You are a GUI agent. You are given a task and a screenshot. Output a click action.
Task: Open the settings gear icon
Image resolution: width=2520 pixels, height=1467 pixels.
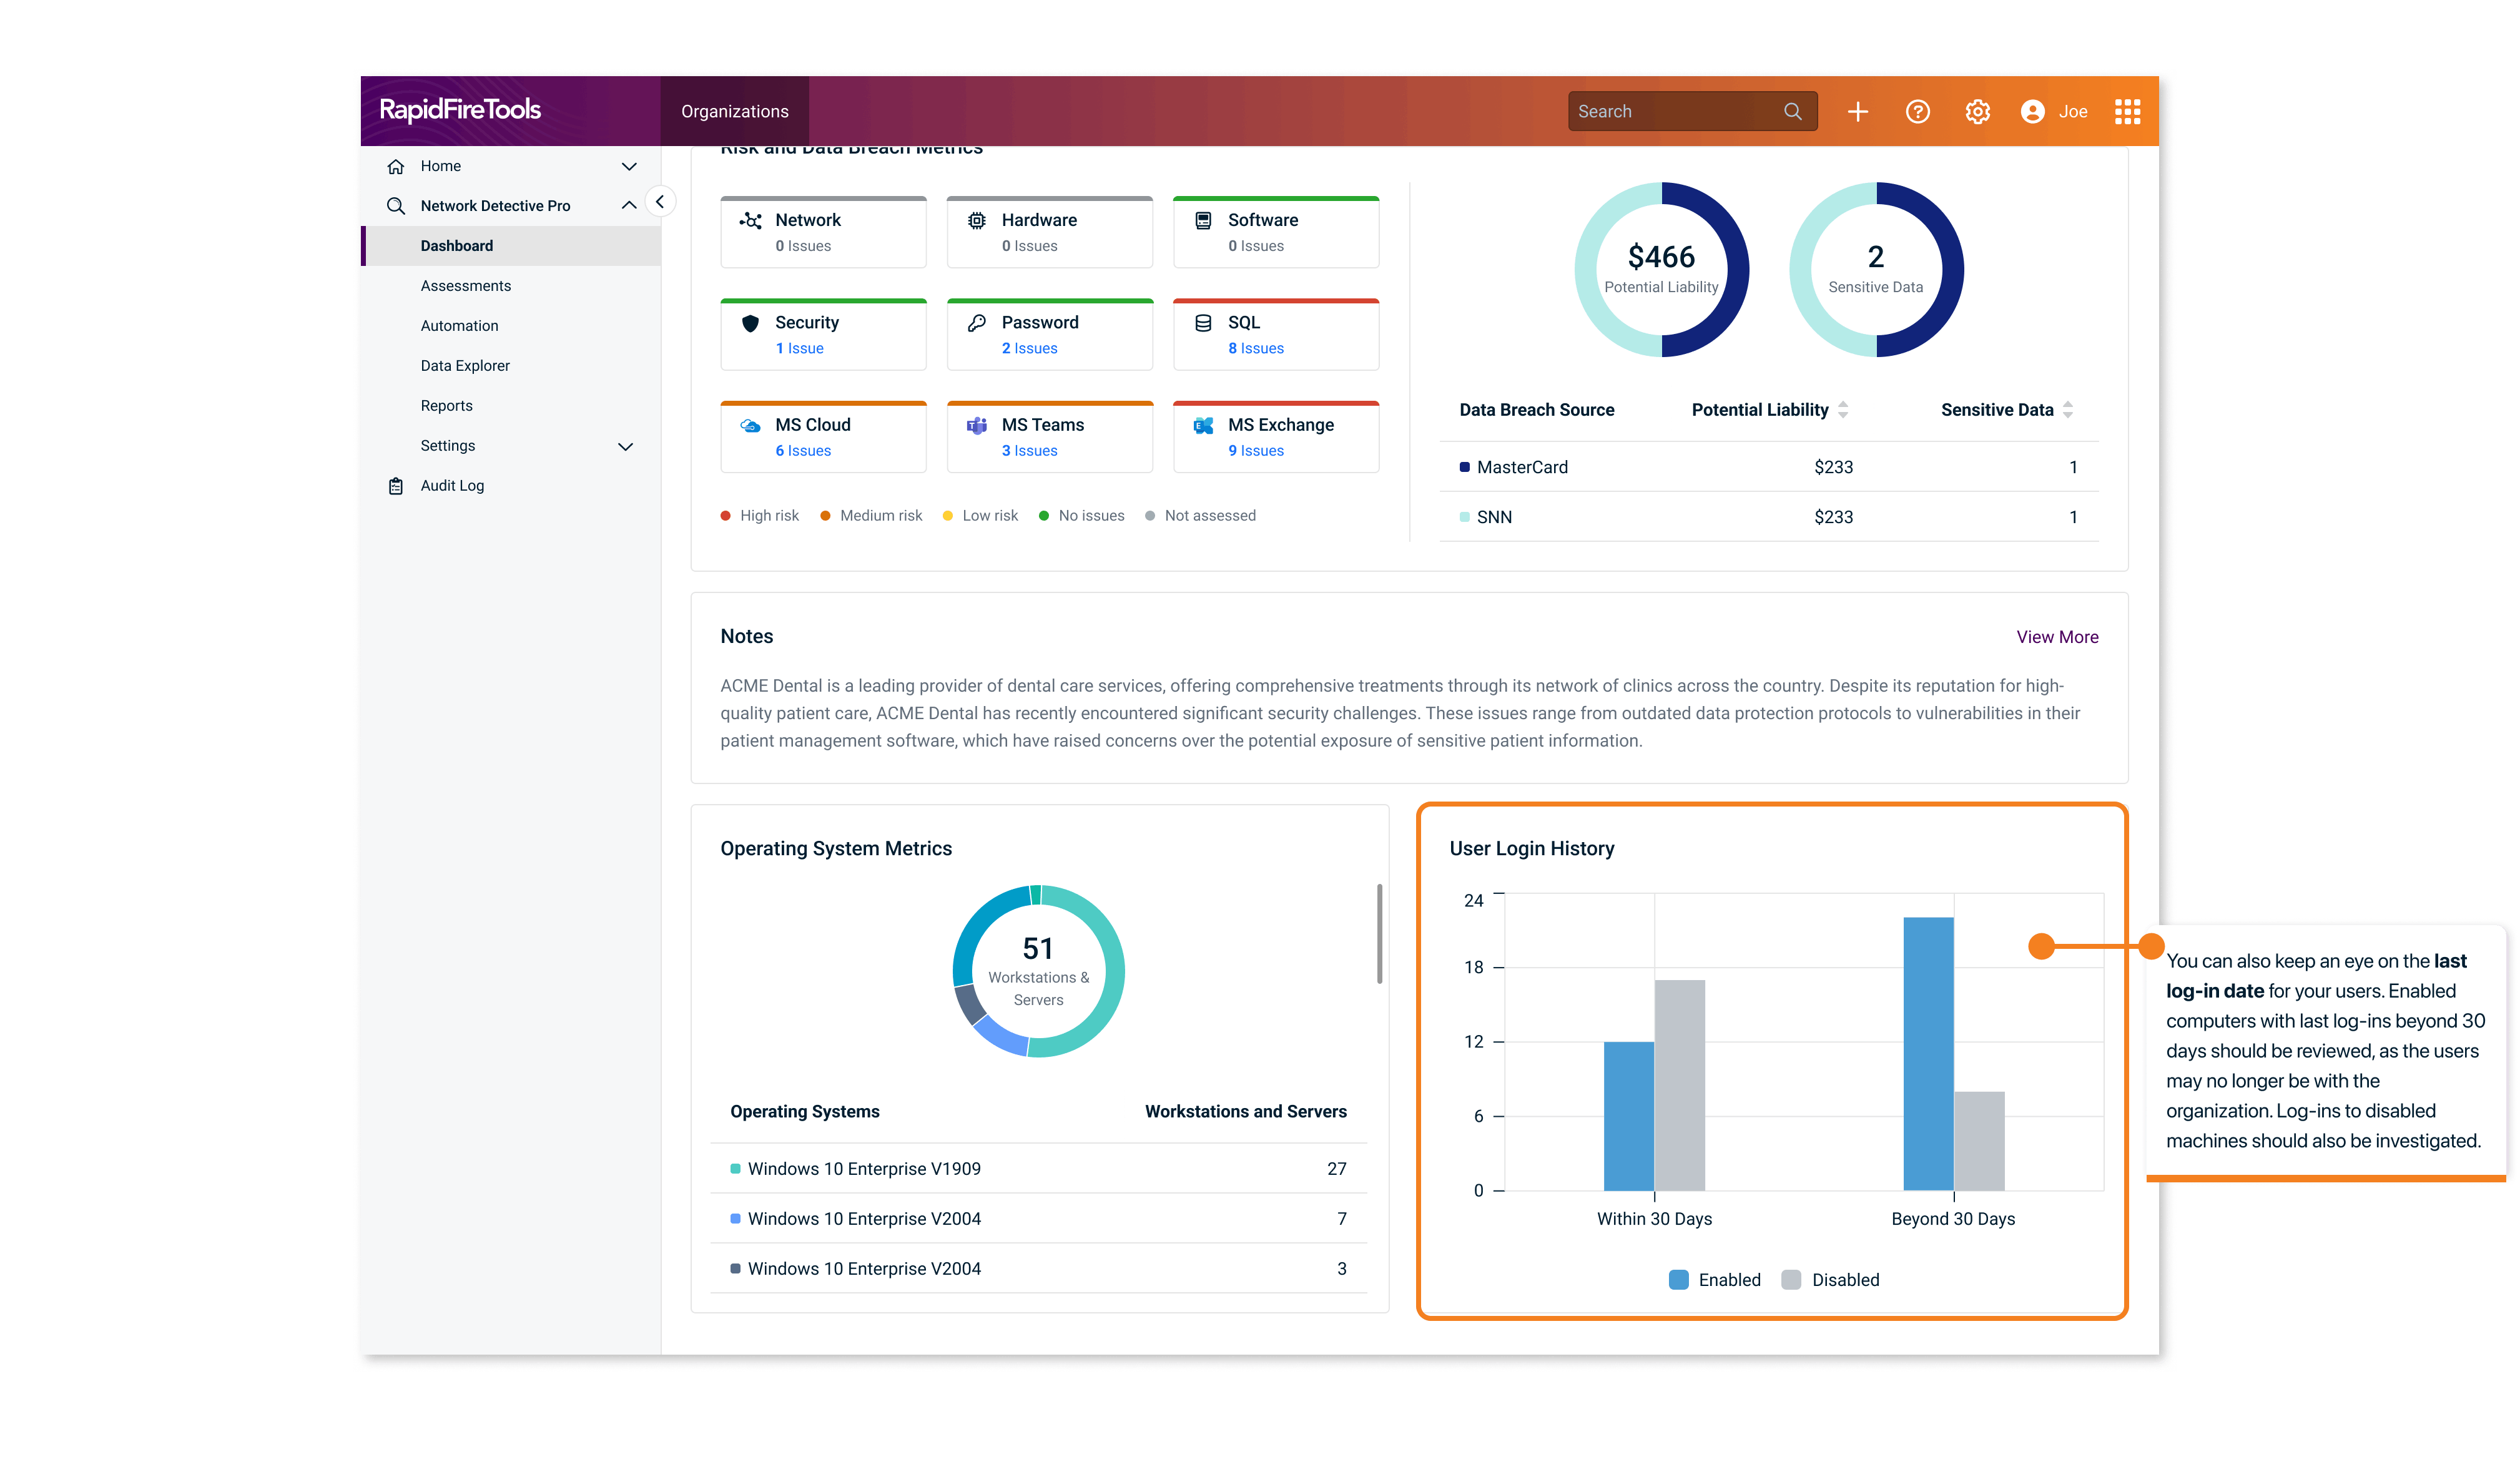1977,111
